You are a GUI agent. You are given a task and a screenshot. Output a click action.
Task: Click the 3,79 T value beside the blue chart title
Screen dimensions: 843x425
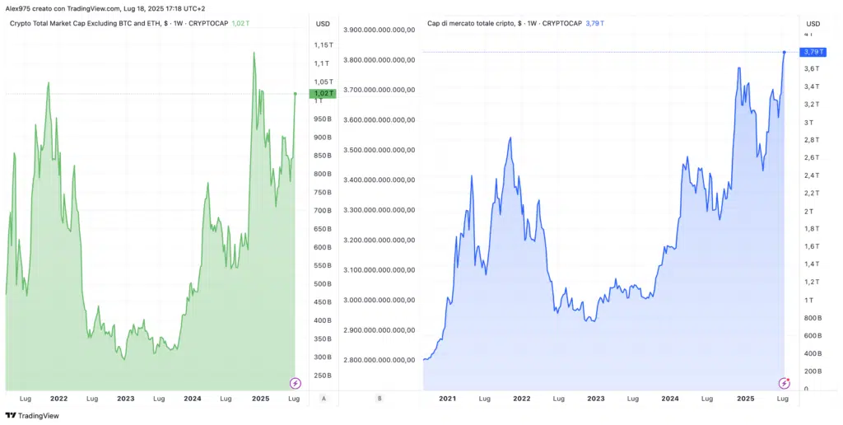tap(594, 24)
